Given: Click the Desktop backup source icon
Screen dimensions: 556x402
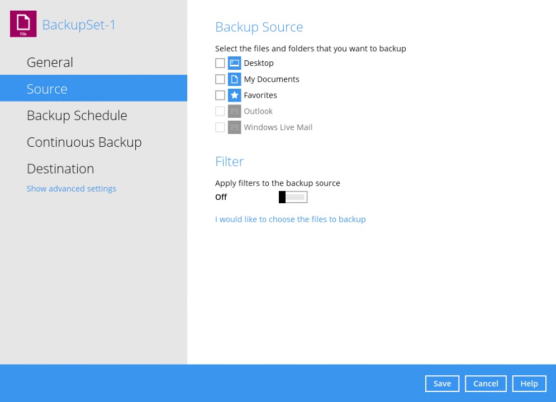Looking at the screenshot, I should tap(234, 63).
